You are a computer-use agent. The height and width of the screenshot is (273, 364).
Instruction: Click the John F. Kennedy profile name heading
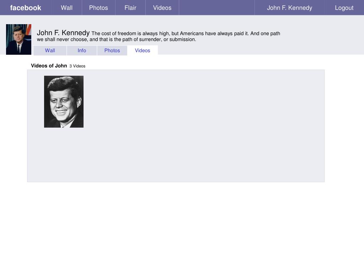(63, 33)
